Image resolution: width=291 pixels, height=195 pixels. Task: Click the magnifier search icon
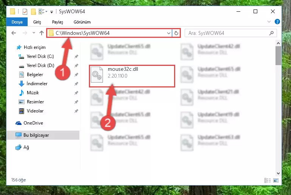[272, 33]
